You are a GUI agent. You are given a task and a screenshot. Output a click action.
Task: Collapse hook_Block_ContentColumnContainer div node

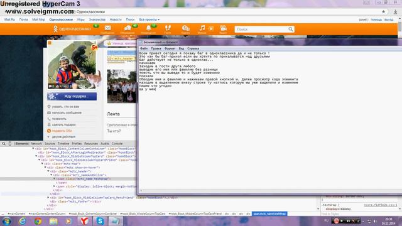pyautogui.click(x=33, y=149)
